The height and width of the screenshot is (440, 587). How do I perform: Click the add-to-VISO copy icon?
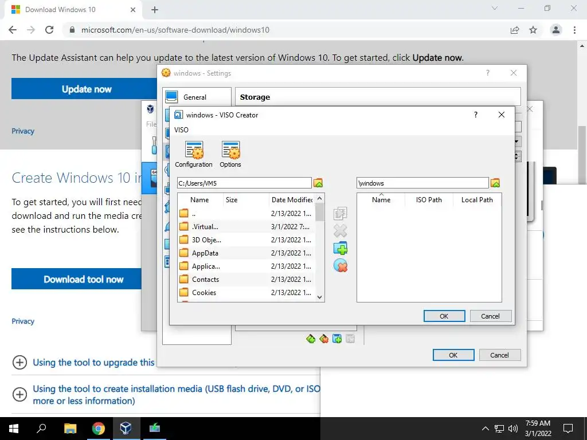[x=340, y=213]
